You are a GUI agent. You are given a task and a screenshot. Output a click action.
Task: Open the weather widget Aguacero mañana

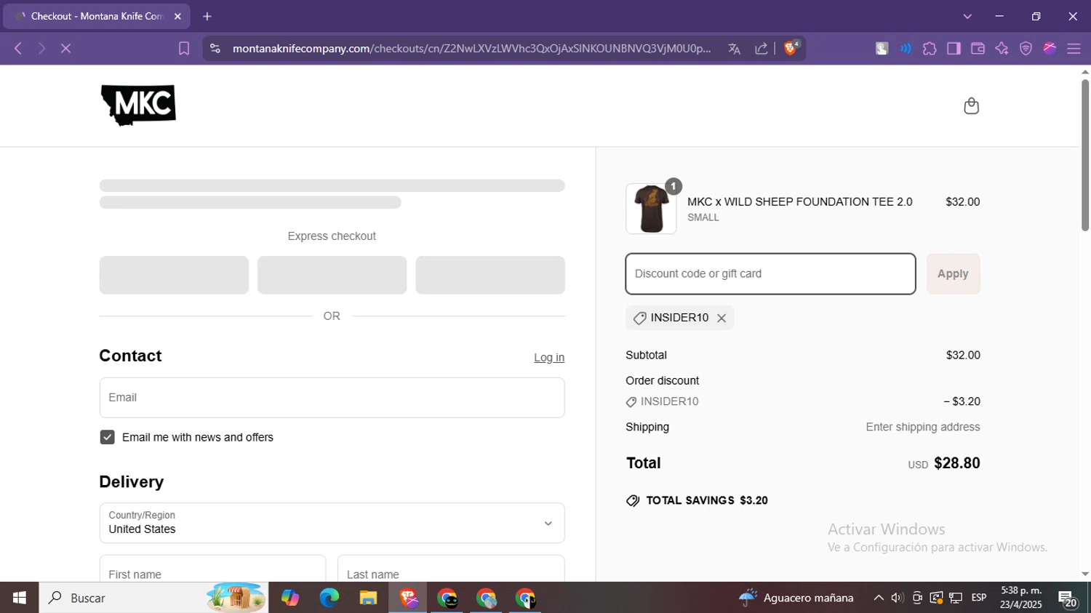pos(796,598)
